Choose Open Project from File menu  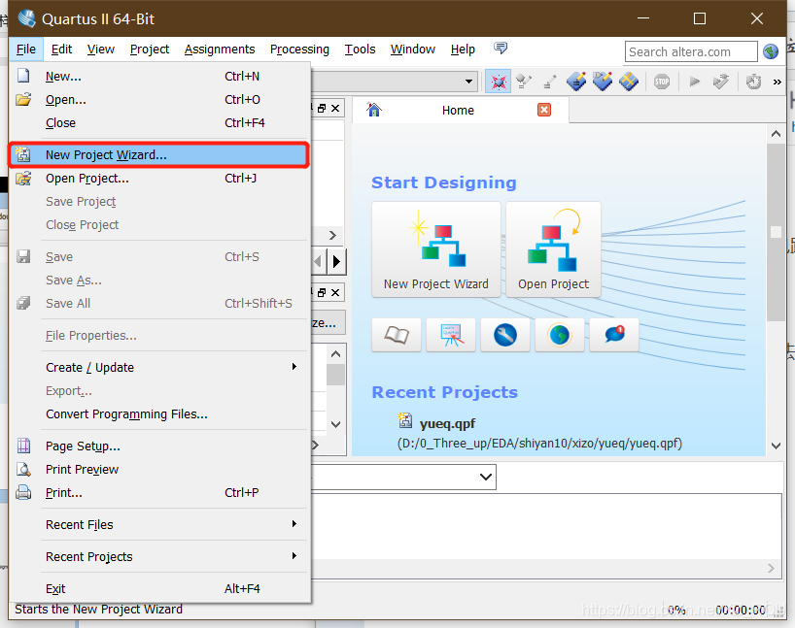point(158,179)
